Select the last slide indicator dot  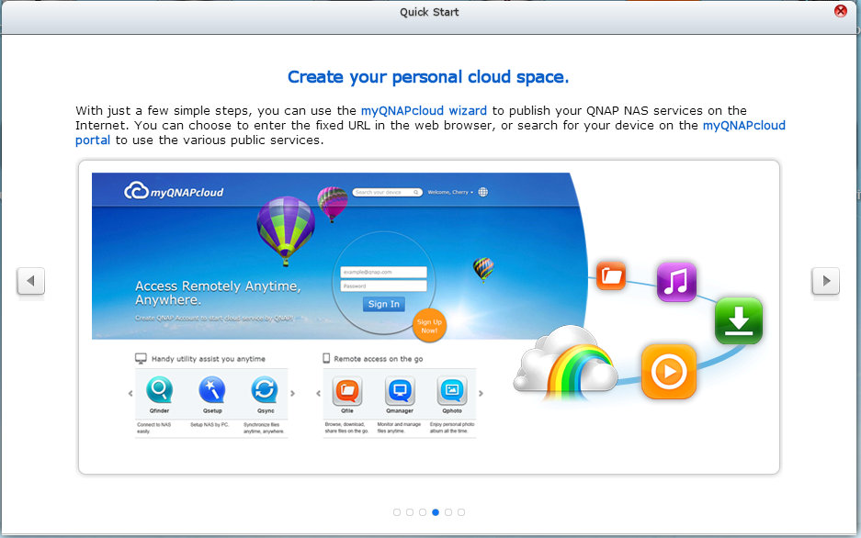pos(461,512)
